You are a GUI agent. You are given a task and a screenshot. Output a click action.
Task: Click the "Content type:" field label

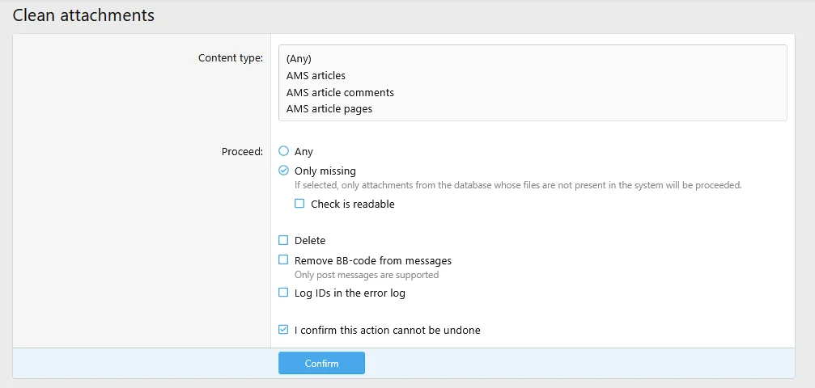click(231, 58)
